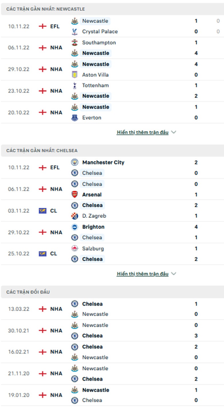Image resolution: width=224 pixels, height=411 pixels.
Task: Click the Brighton club crest icon
Action: tap(75, 227)
